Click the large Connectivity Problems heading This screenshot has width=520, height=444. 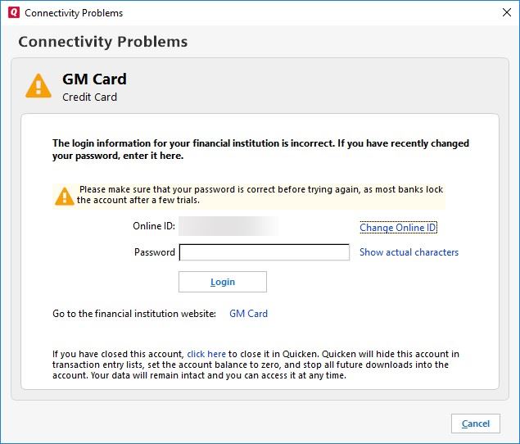(x=103, y=42)
